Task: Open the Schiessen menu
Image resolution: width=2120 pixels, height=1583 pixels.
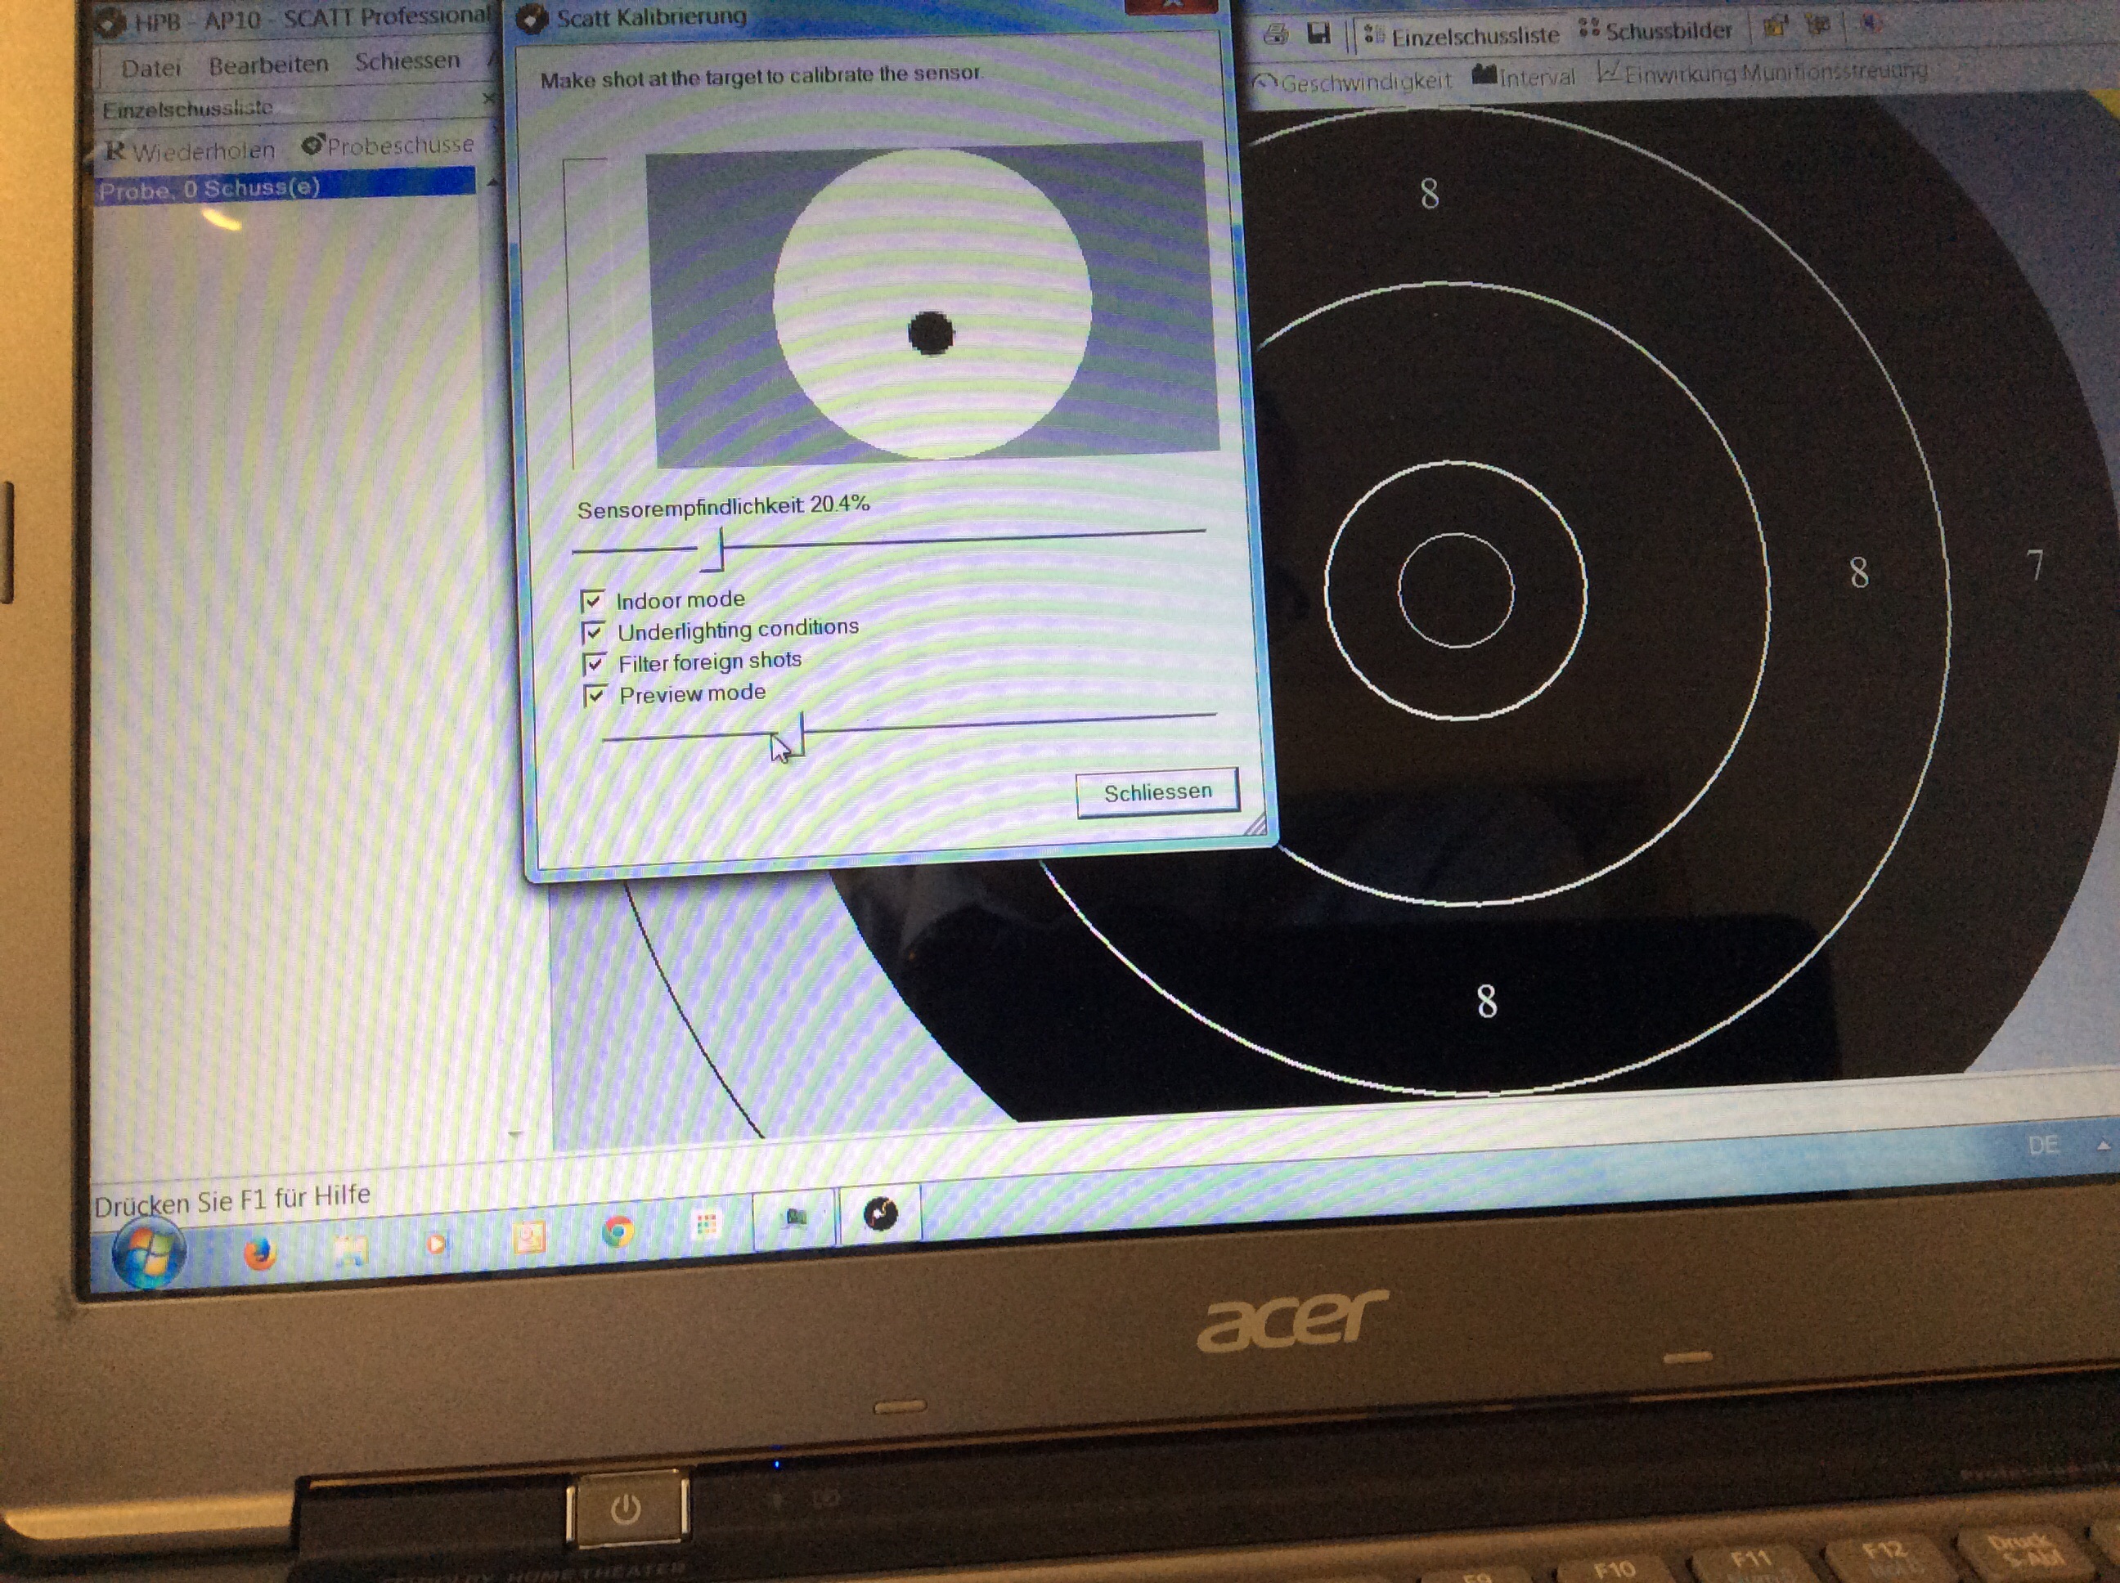Action: pos(407,61)
